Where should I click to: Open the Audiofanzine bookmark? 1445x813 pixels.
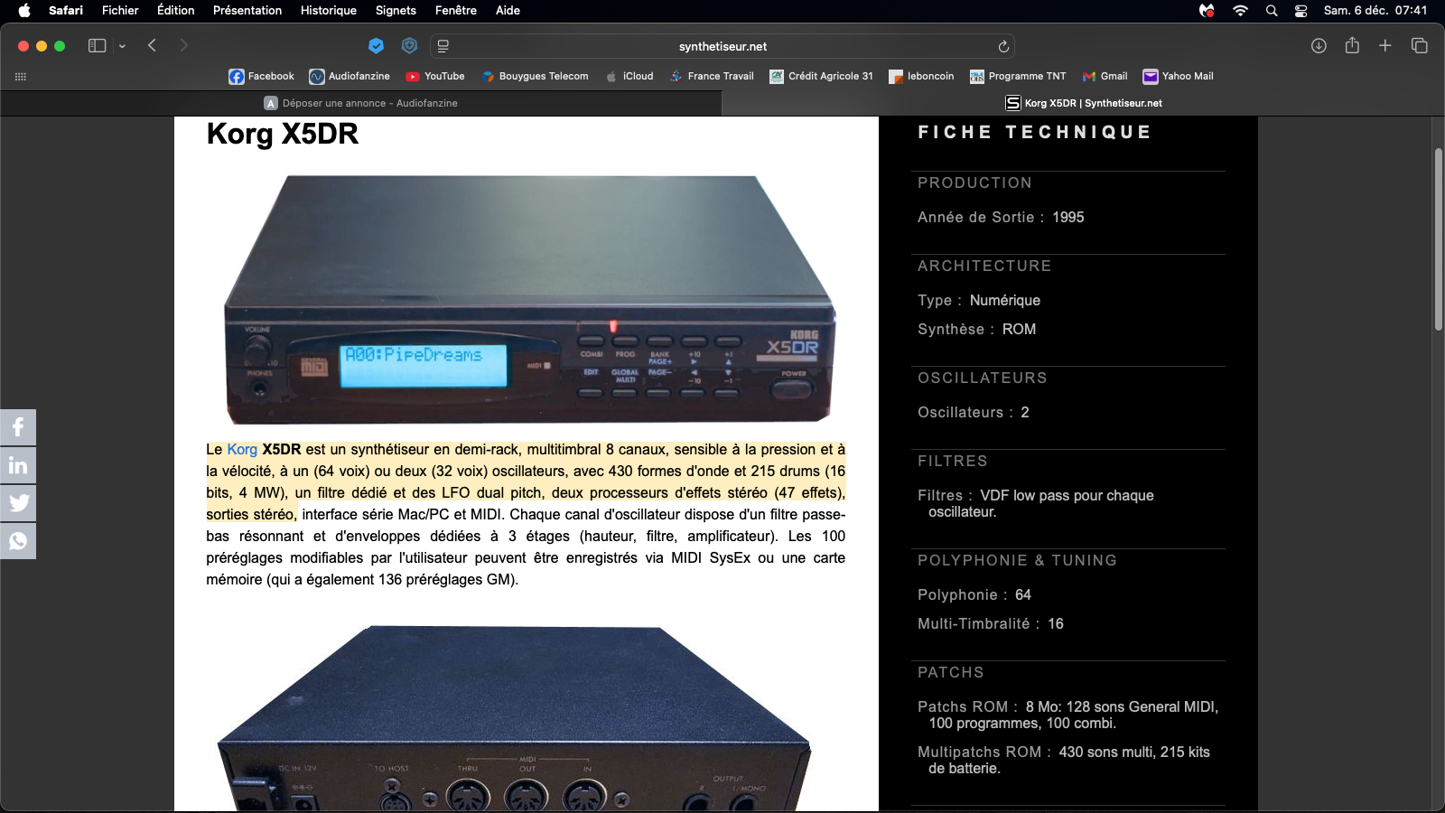(350, 77)
